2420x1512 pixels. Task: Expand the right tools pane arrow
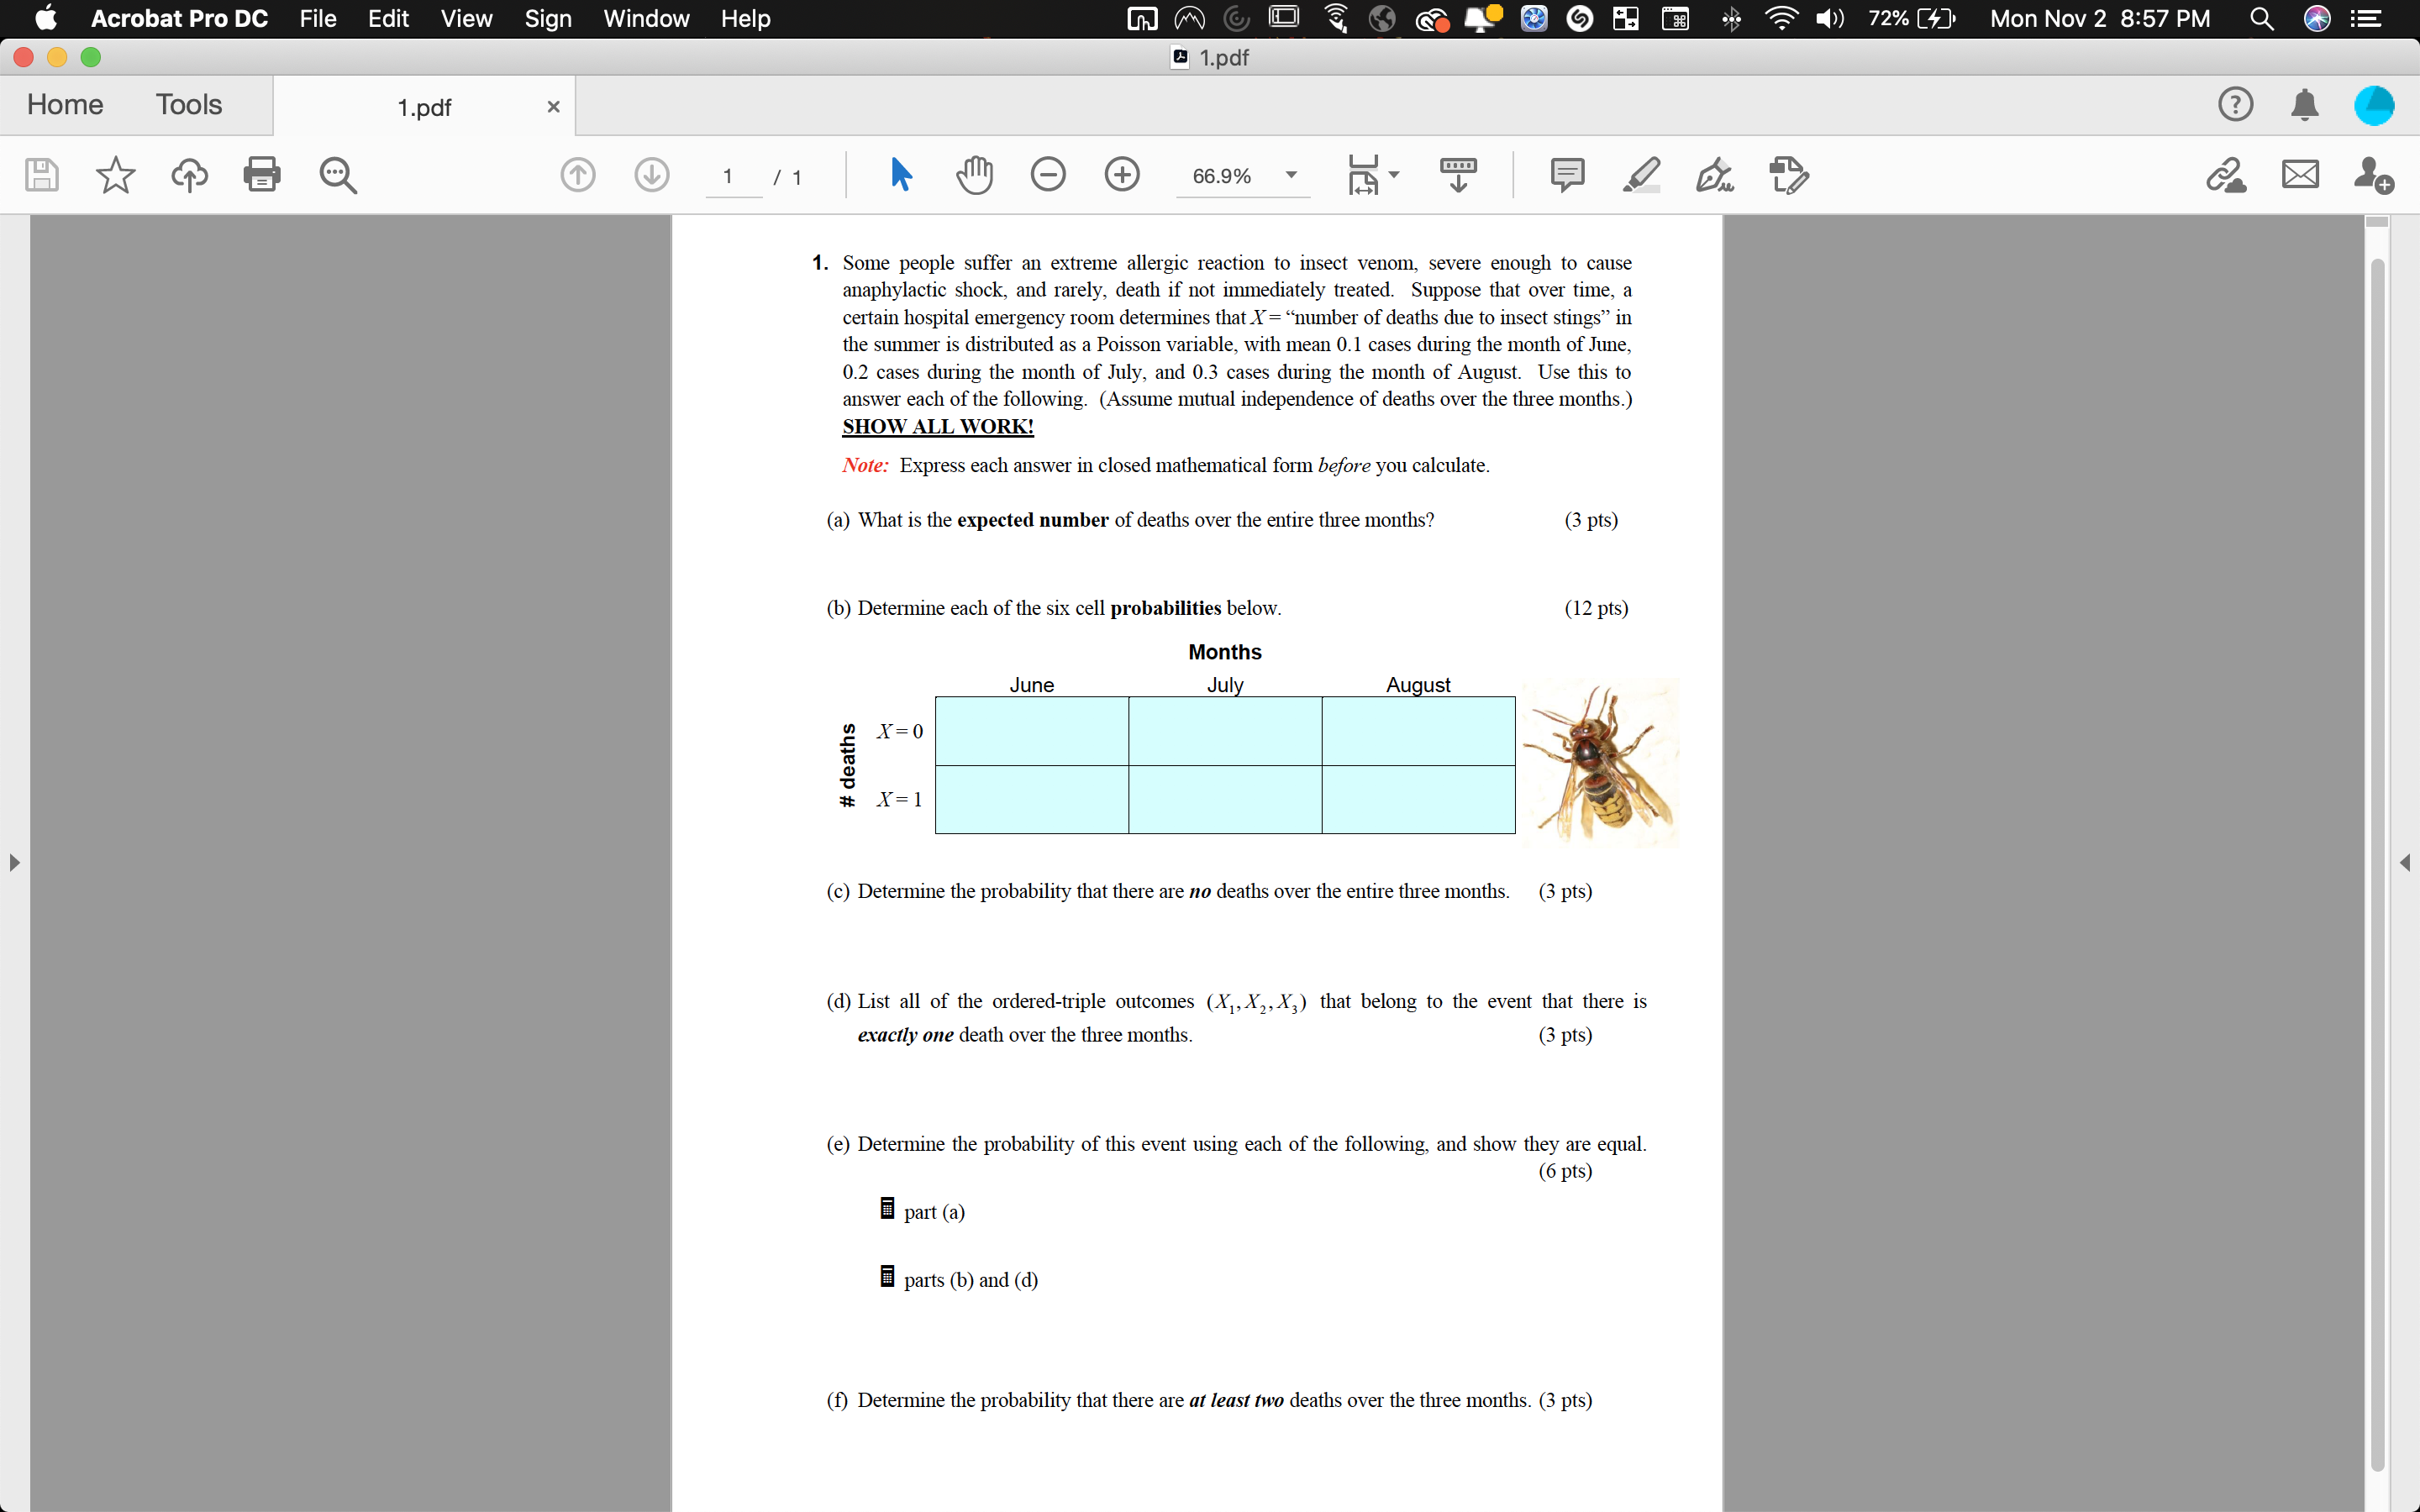click(x=2405, y=862)
